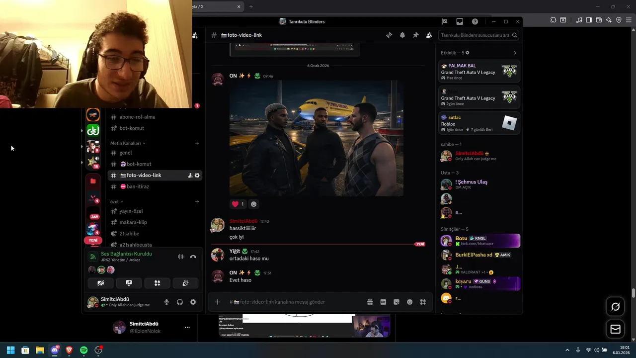
Task: Toggle the heart reaction on the image
Action: click(238, 204)
